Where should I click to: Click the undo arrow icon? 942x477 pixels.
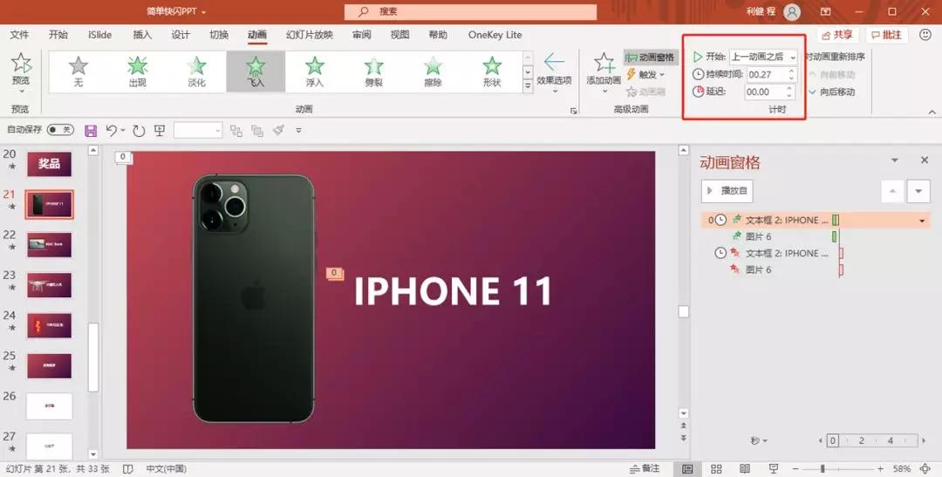(111, 130)
